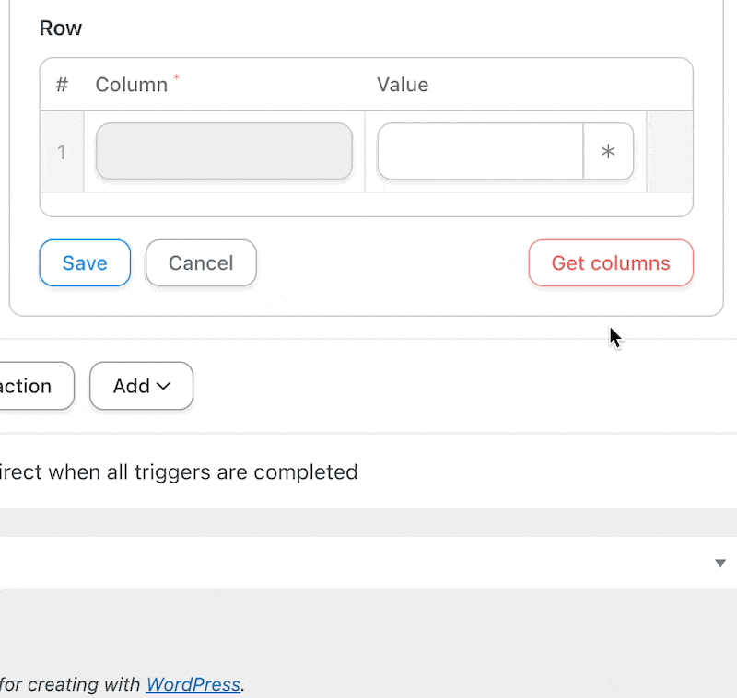The width and height of the screenshot is (737, 698).
Task: Open the WordPress hyperlink
Action: tap(193, 684)
